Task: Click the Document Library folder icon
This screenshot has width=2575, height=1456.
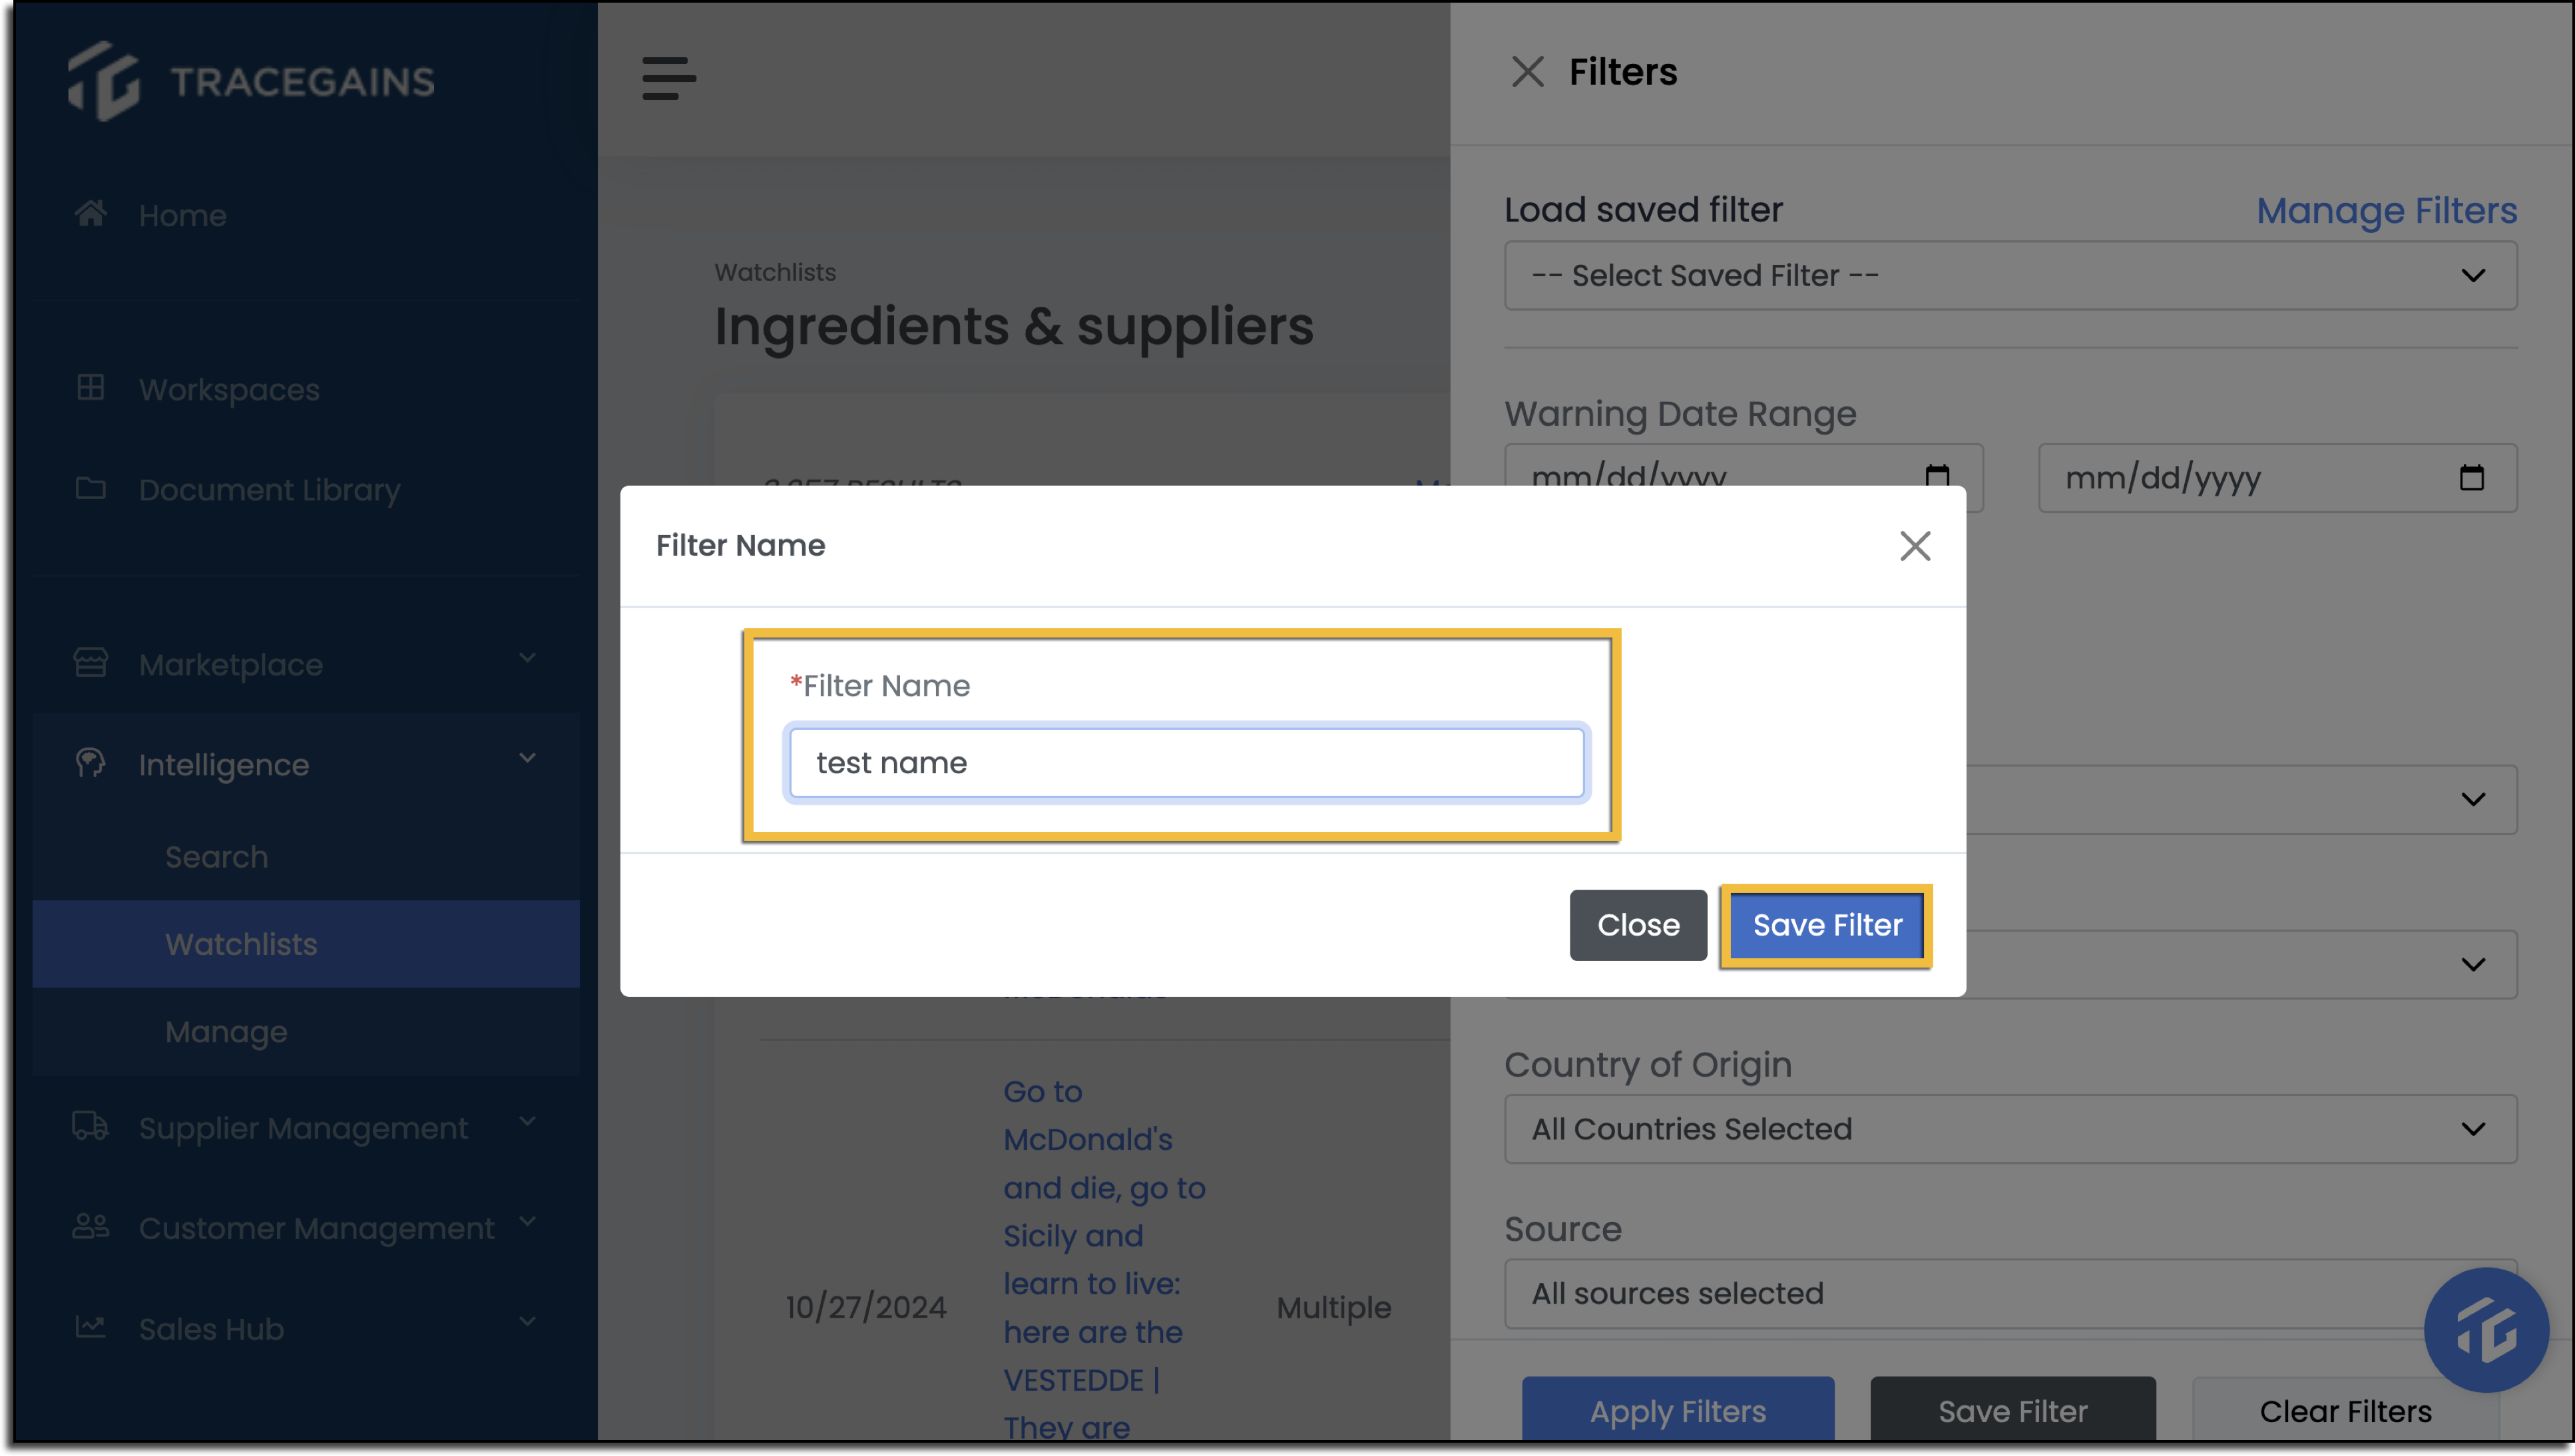Action: click(91, 488)
